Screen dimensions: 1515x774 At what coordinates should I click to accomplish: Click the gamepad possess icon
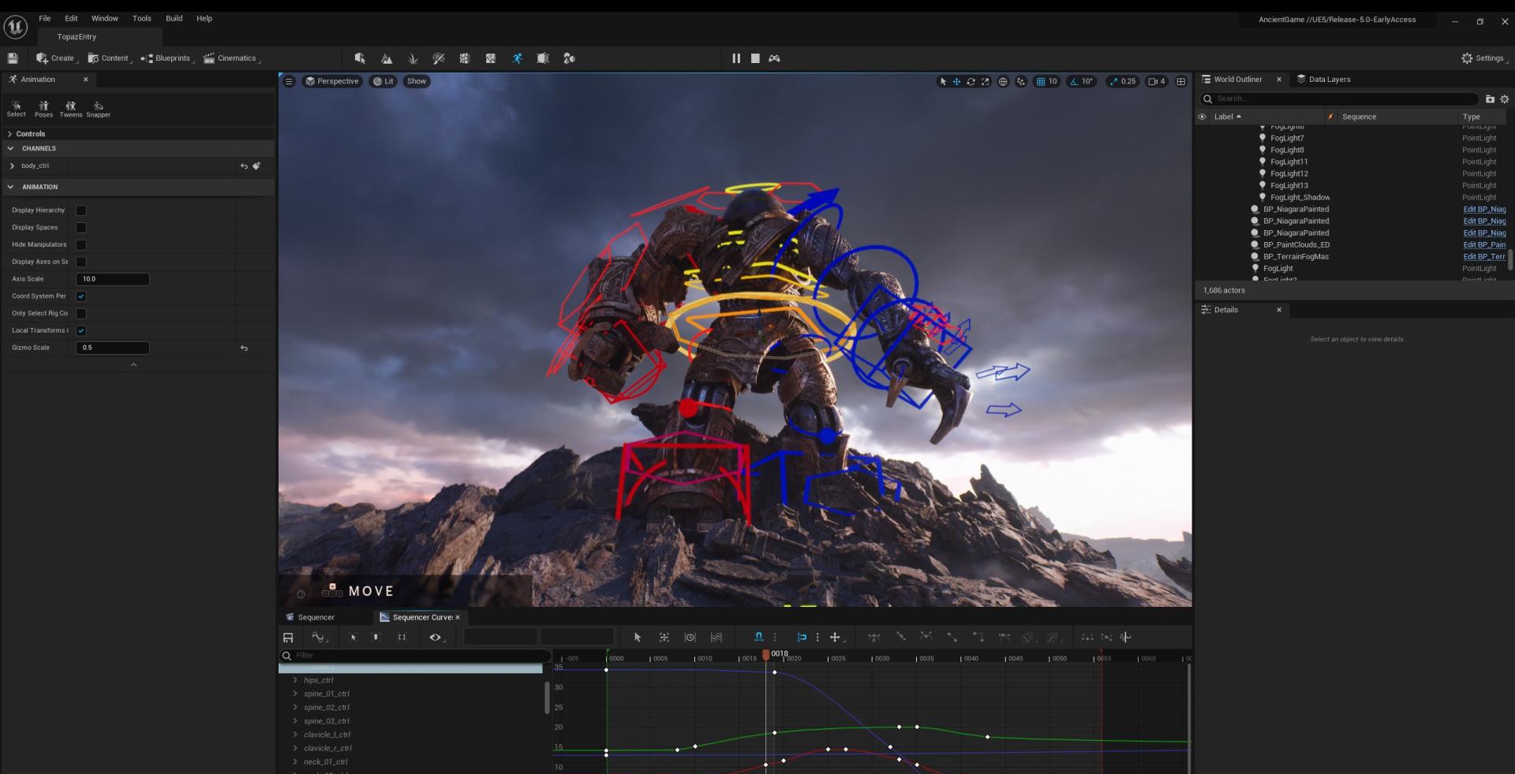click(x=775, y=58)
